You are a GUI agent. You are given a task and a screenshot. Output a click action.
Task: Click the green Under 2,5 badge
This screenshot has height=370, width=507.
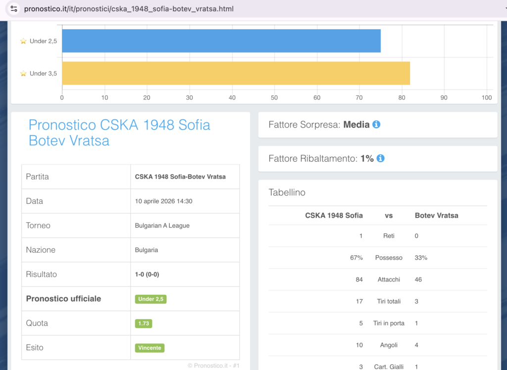click(151, 299)
